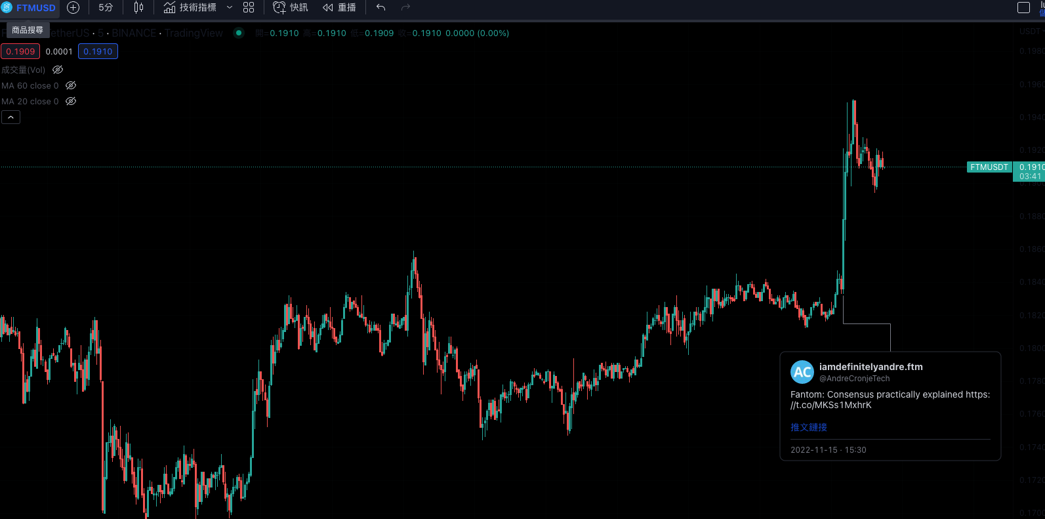
Task: Show the MA 60 close indicator
Action: click(71, 85)
